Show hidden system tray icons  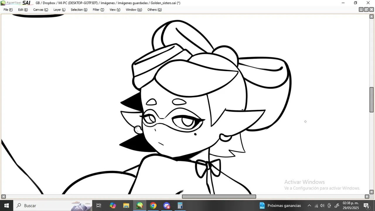(x=309, y=206)
